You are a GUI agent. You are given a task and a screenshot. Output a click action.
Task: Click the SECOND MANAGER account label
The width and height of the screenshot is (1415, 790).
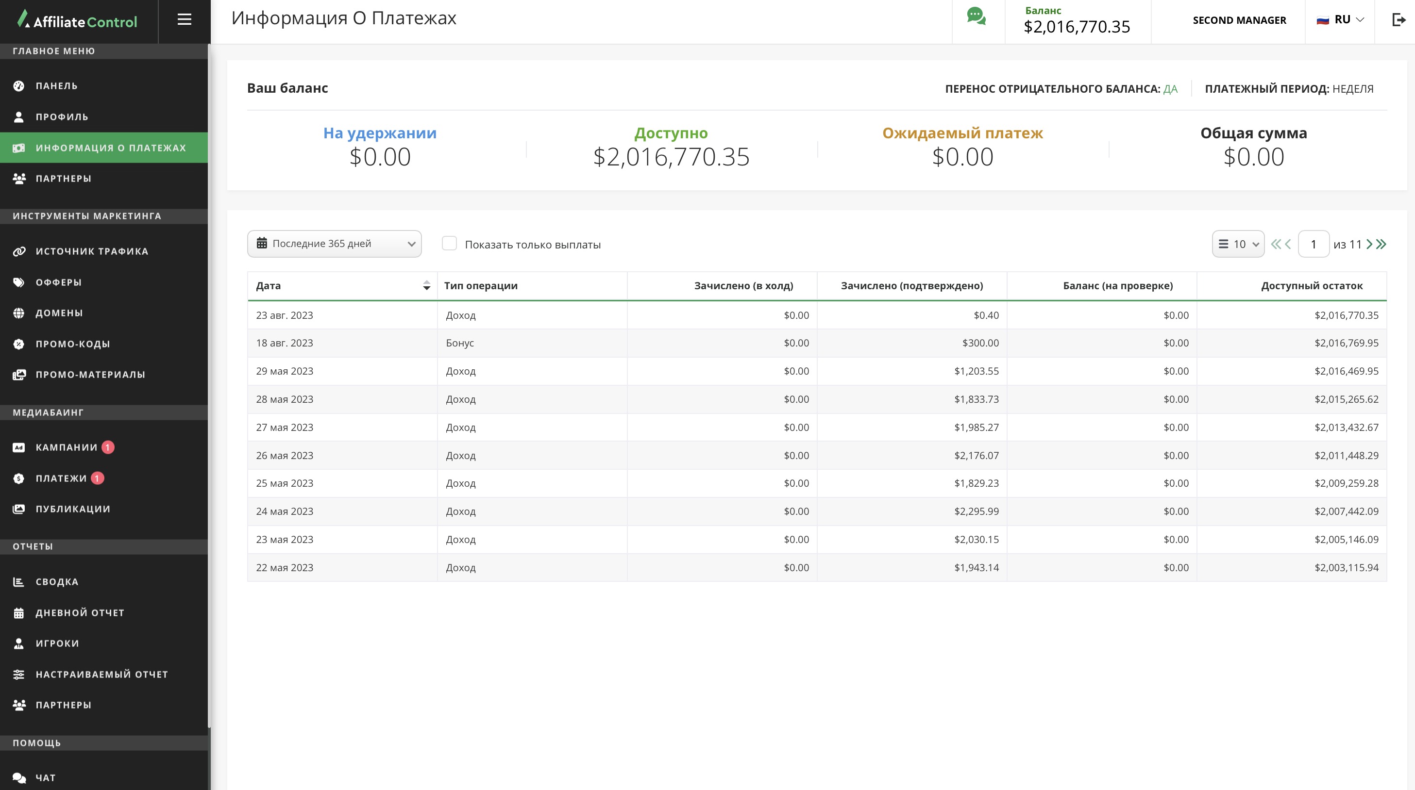coord(1239,20)
